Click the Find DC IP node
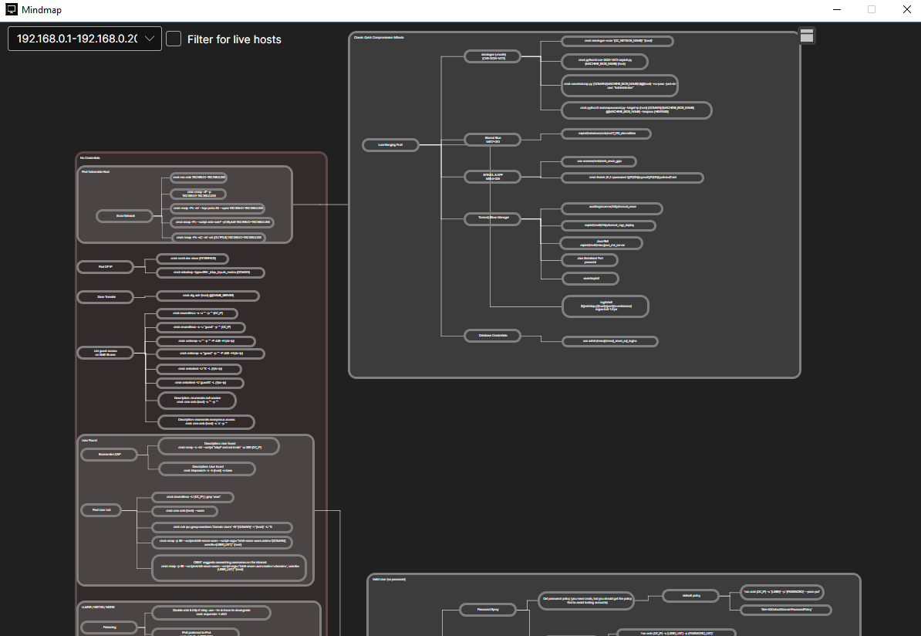Image resolution: width=921 pixels, height=636 pixels. click(105, 267)
